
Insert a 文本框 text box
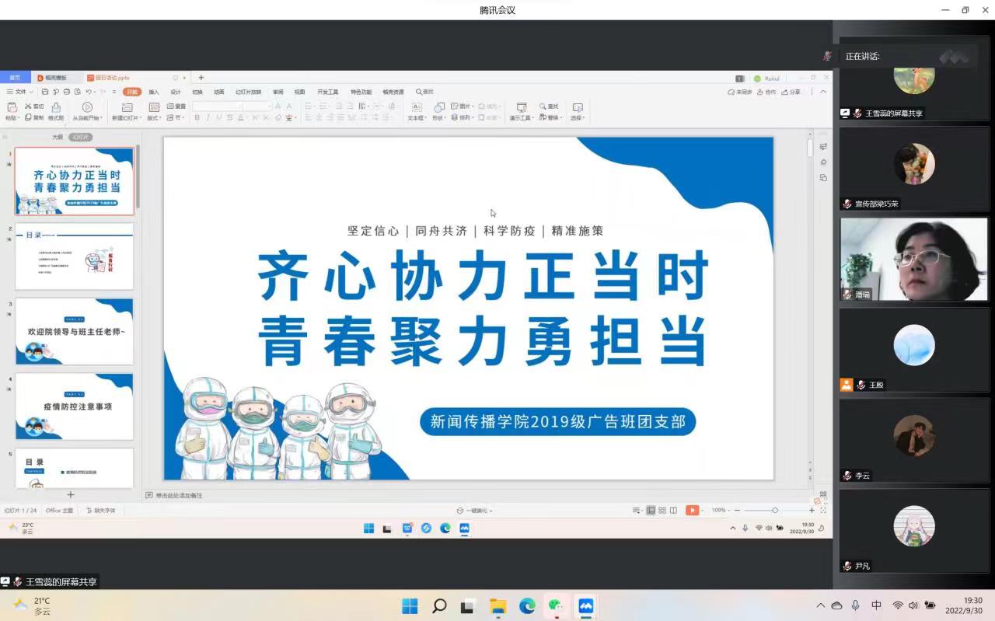click(416, 107)
